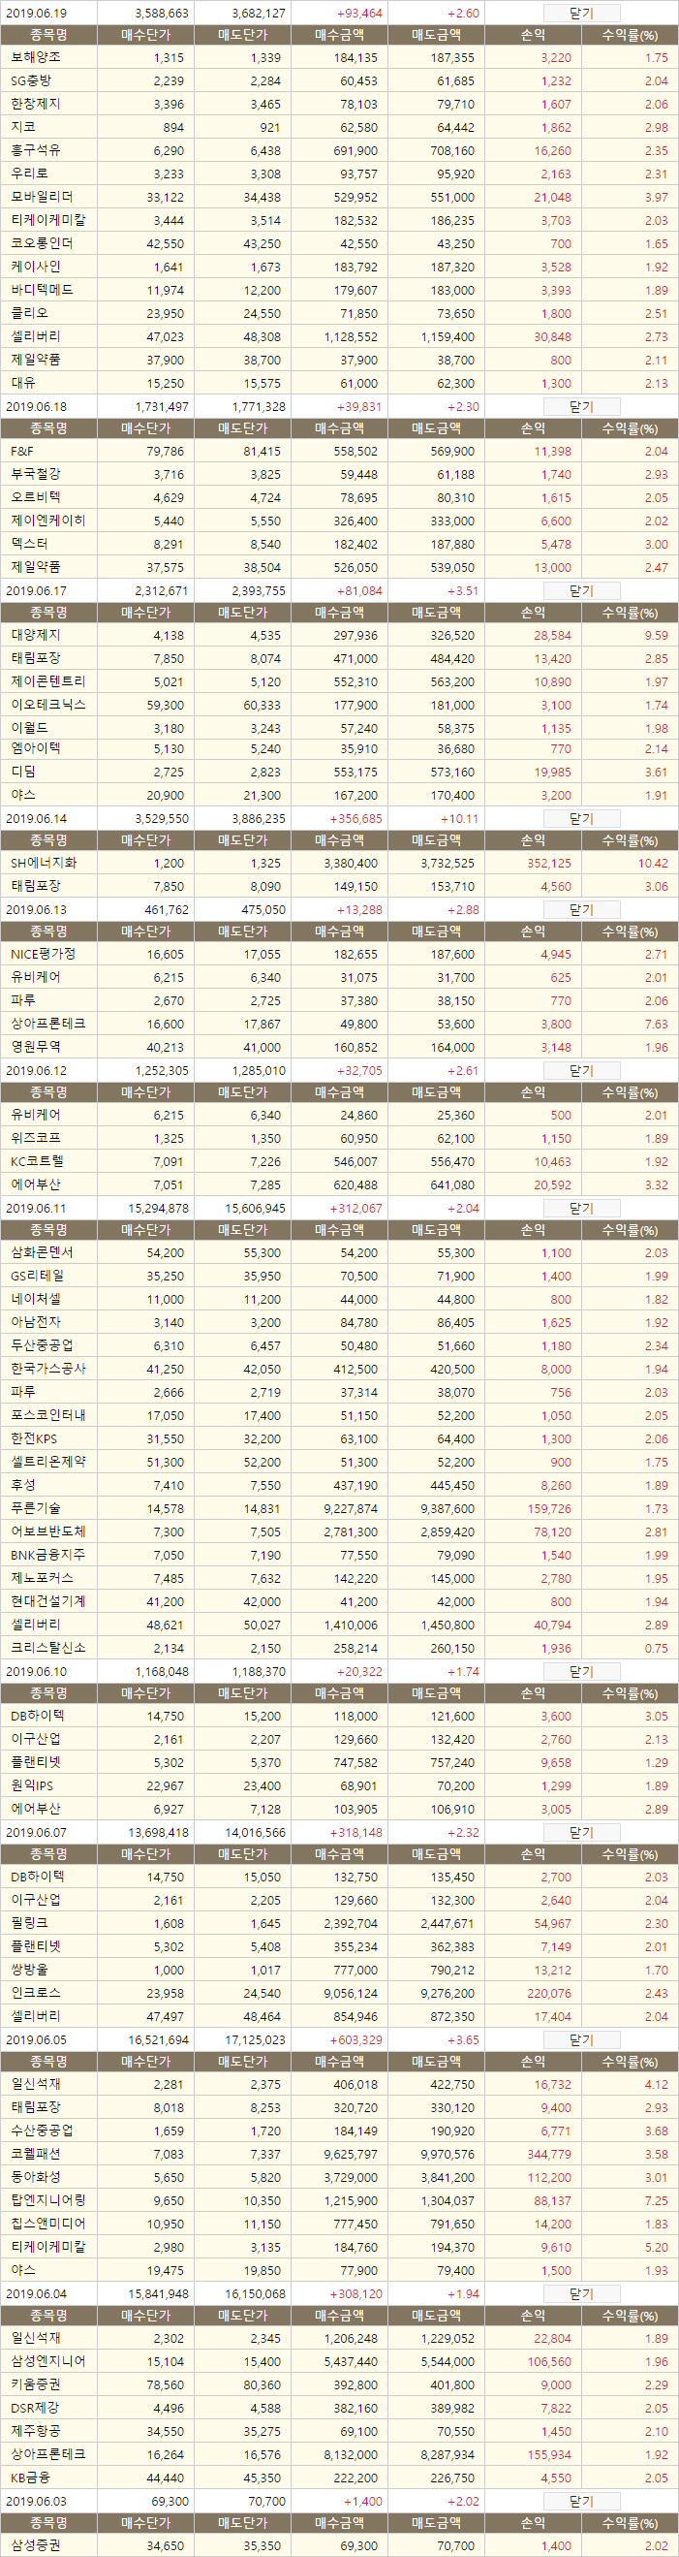Select the stock 쌍방울
679x2557 pixels.
coord(29,1971)
